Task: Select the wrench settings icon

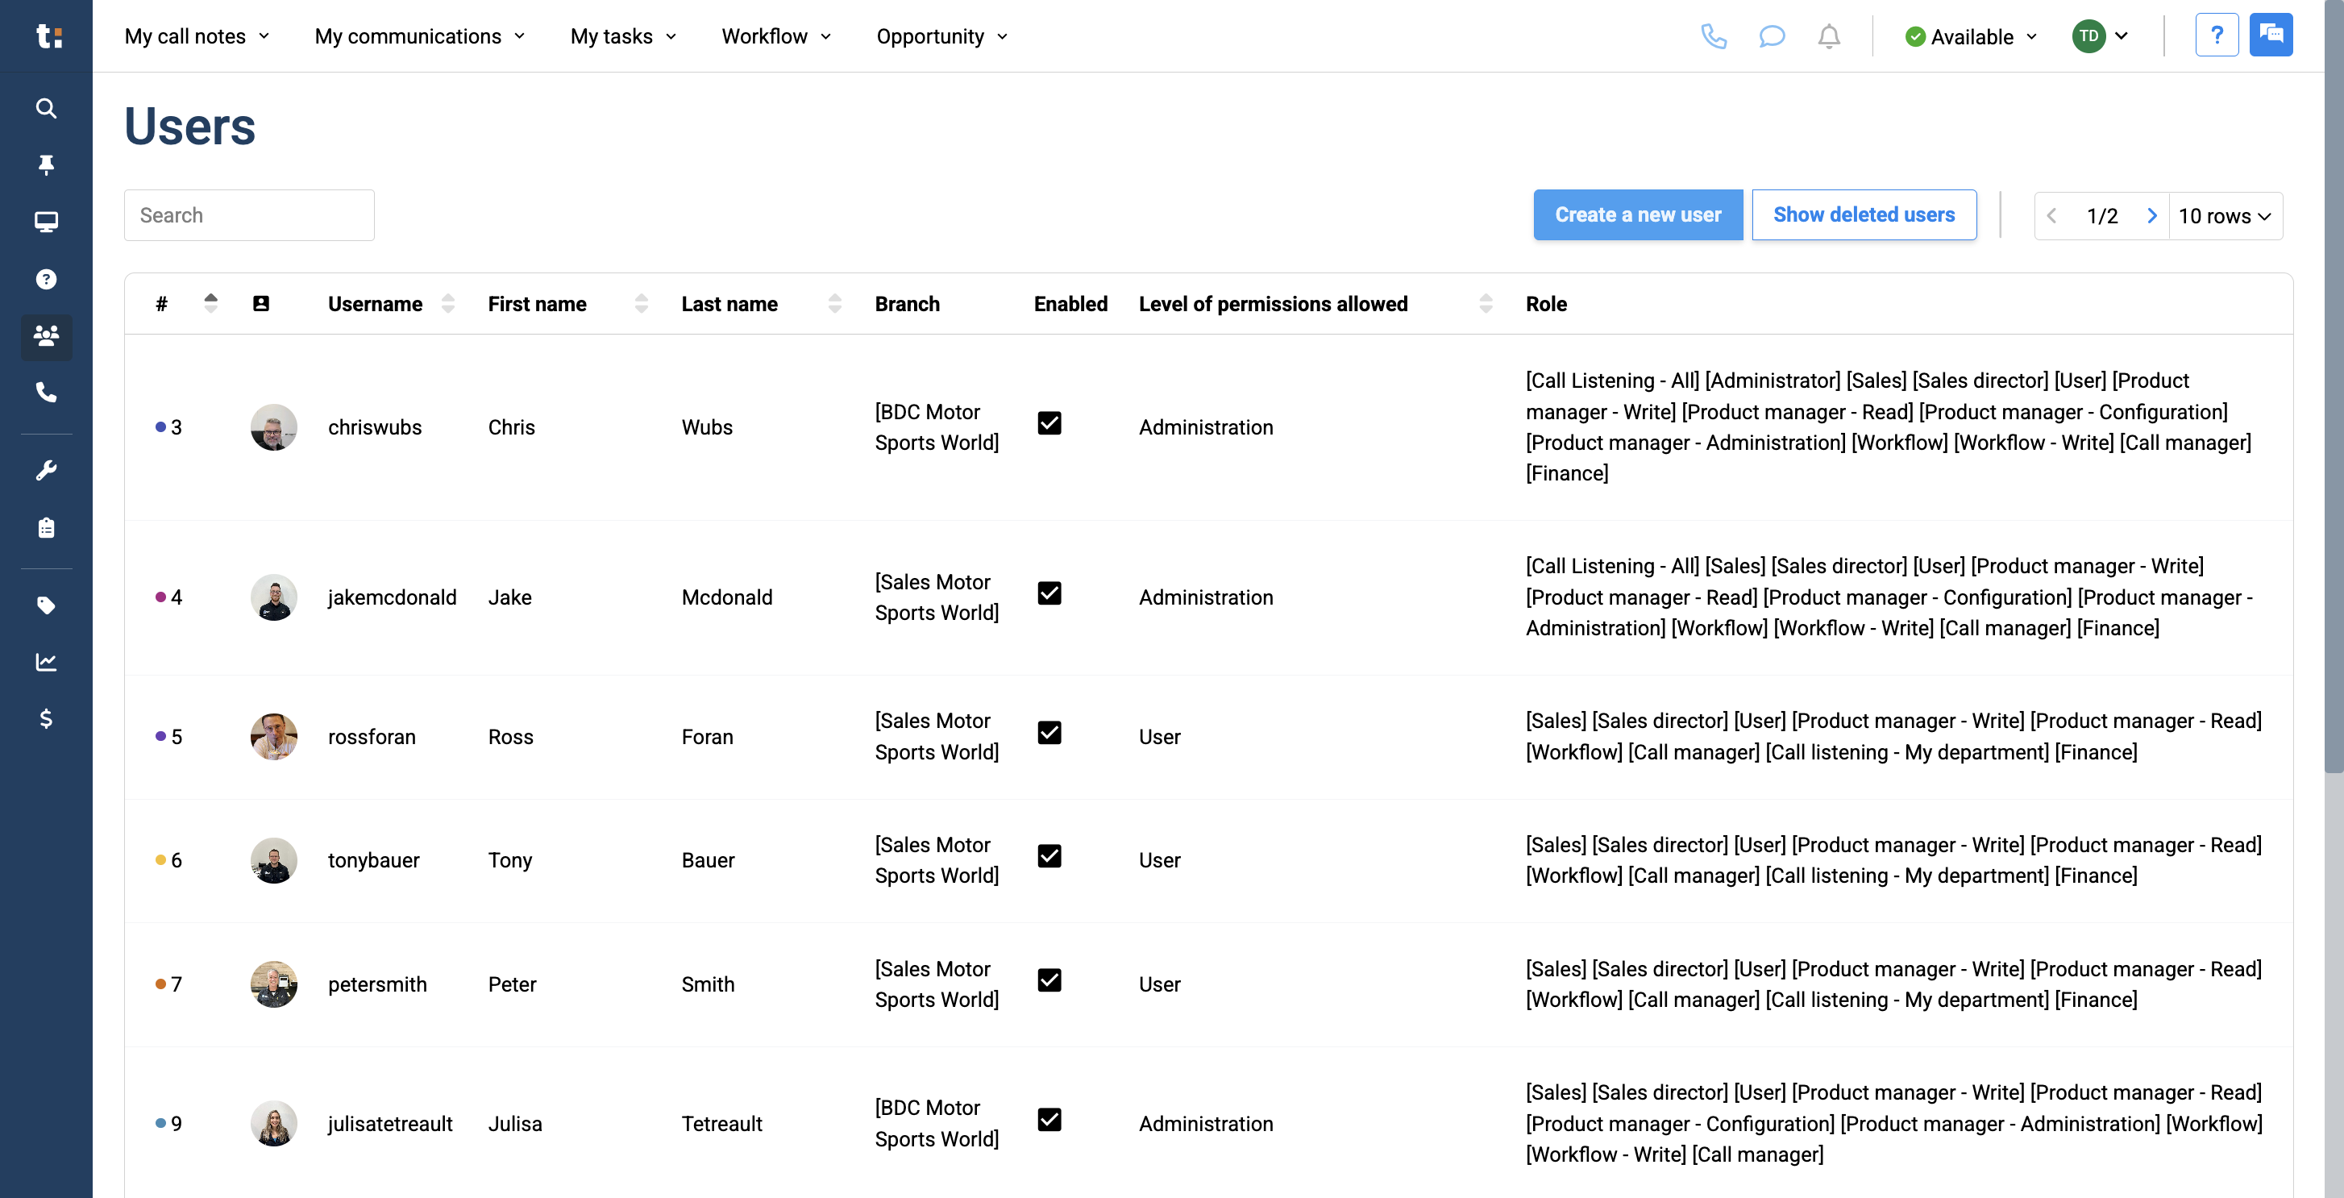Action: pos(45,470)
